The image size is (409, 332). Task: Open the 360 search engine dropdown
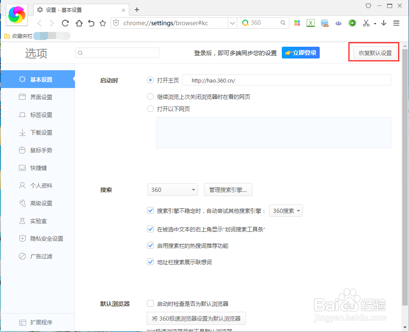click(172, 189)
